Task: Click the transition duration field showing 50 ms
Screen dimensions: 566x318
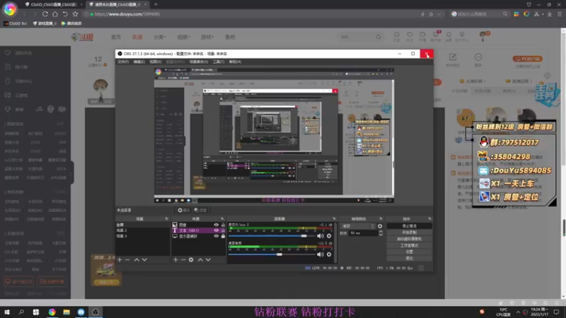Action: 363,233
